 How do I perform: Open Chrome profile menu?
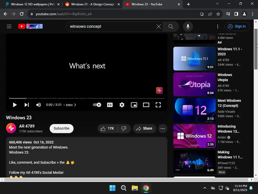point(244,14)
